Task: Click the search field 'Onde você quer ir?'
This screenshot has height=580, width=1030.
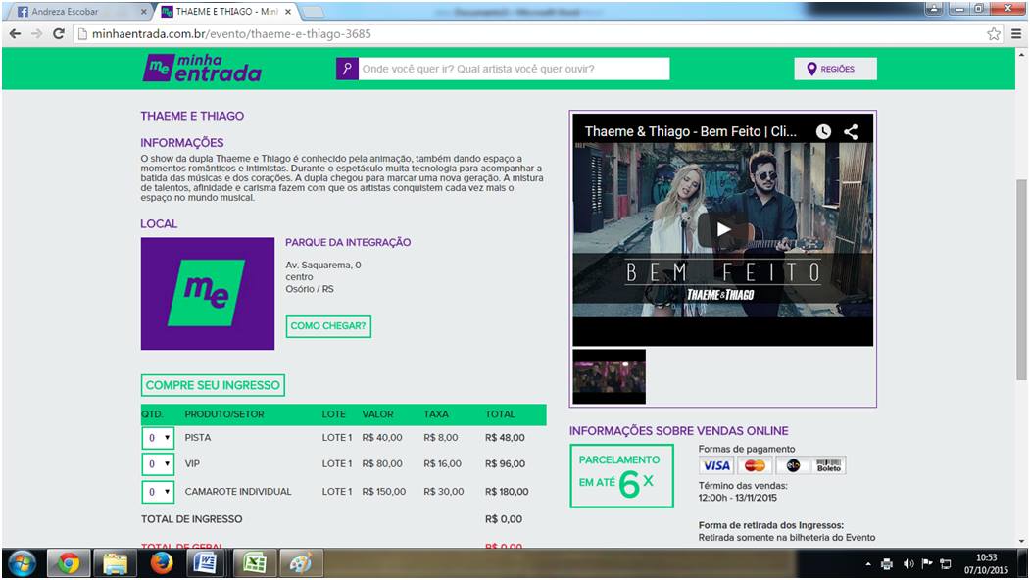Action: point(514,70)
